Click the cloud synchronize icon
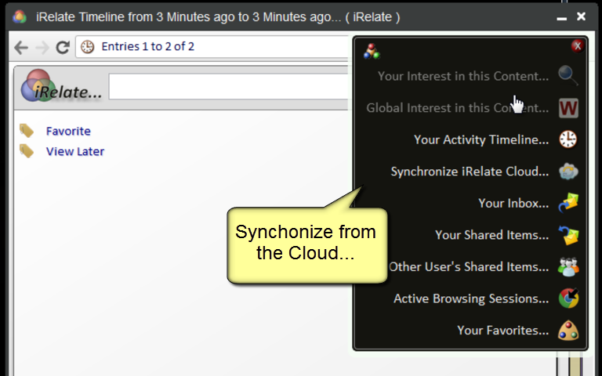This screenshot has width=602, height=376. click(568, 171)
